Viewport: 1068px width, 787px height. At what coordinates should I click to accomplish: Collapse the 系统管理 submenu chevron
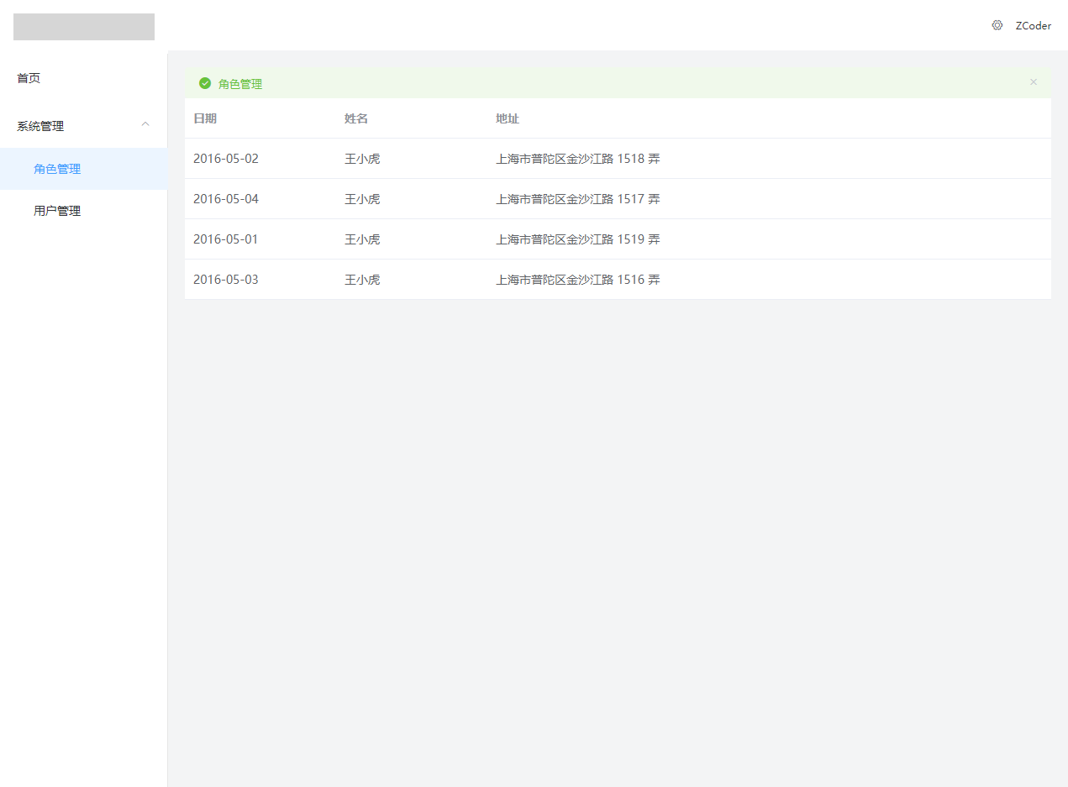click(x=145, y=123)
